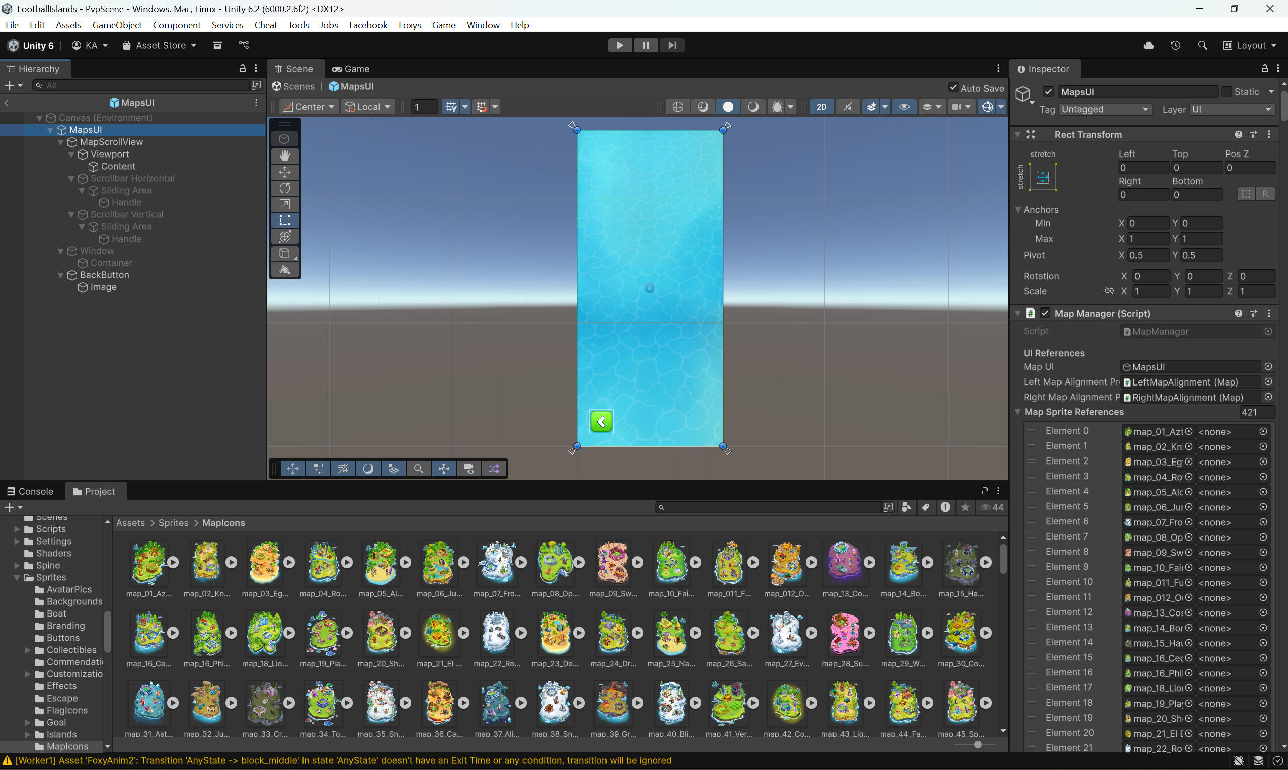Collapse the BackButton hierarchy item
Screen dimensions: 1288x770
pyautogui.click(x=61, y=275)
